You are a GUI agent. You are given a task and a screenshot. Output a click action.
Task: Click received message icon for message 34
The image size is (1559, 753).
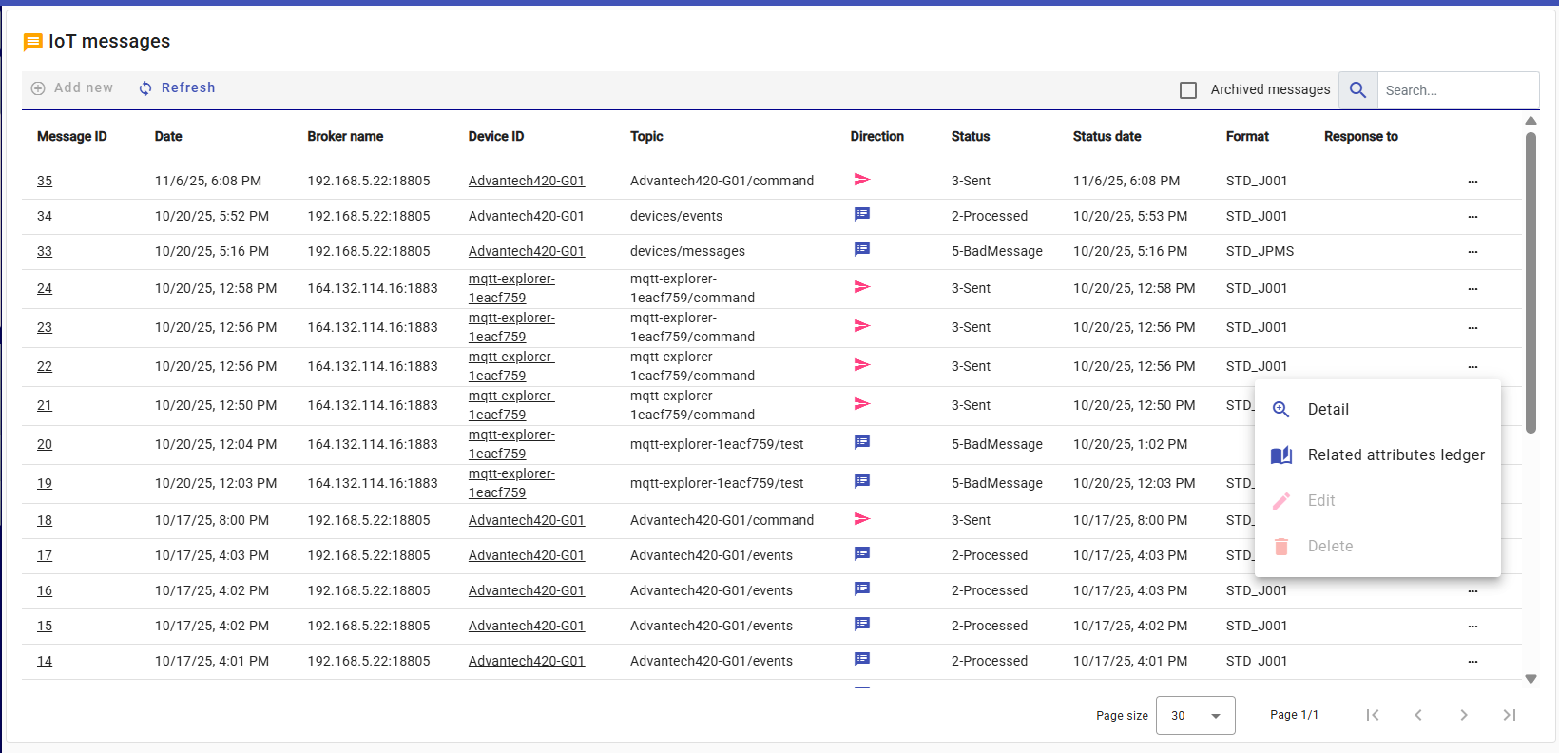(x=861, y=215)
